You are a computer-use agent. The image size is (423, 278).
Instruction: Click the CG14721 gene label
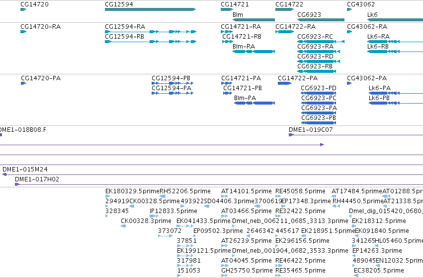[235, 4]
